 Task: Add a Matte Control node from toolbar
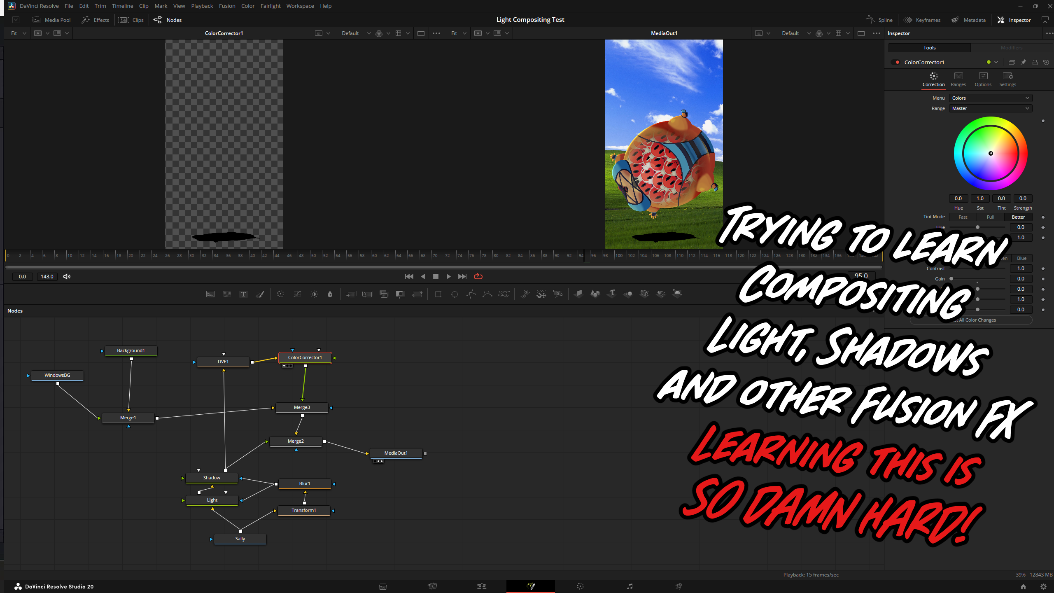tap(400, 294)
